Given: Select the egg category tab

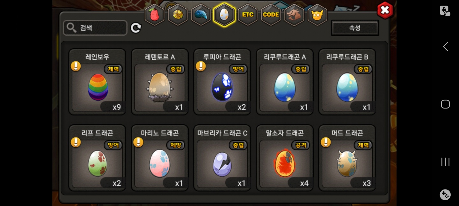Looking at the screenshot, I should [224, 15].
